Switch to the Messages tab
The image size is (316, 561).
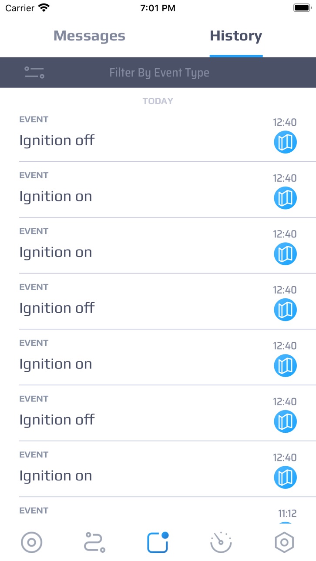89,36
